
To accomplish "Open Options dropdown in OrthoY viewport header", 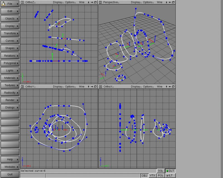I will 70,86.
